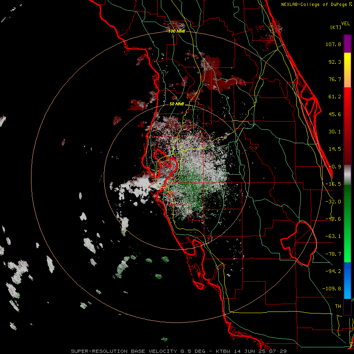Select the -94.2 velocity scale value
Image resolution: width=354 pixels, height=354 pixels.
pyautogui.click(x=333, y=271)
